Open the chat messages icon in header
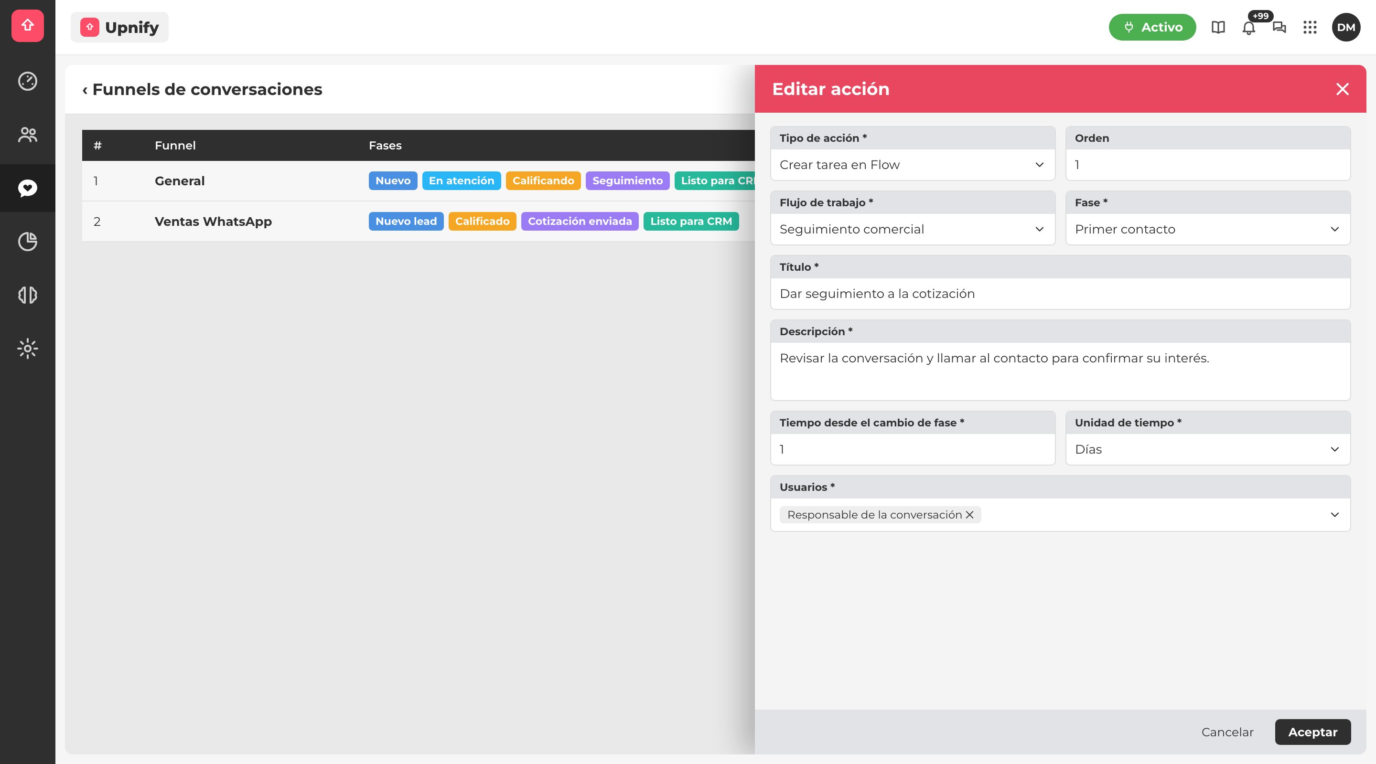Screen dimensions: 1376x764 coord(1279,27)
